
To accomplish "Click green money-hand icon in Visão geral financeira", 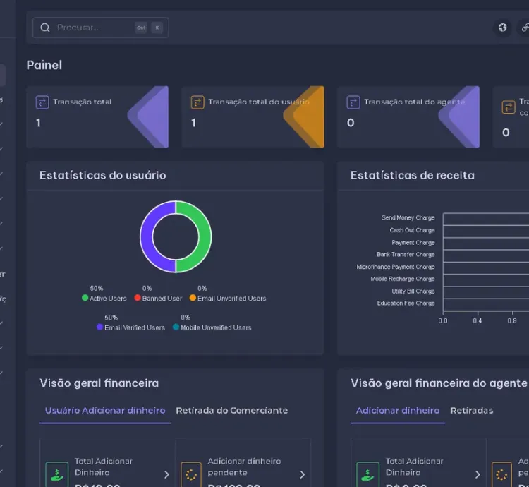I will click(x=57, y=474).
